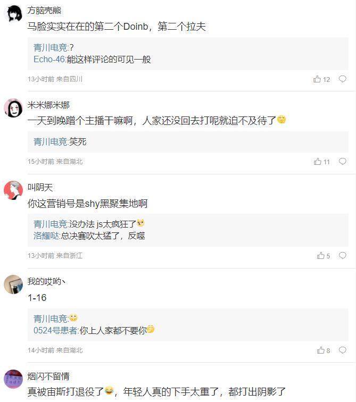Open username link 方脑壳熊
Image resolution: width=356 pixels, height=402 pixels.
tap(44, 11)
